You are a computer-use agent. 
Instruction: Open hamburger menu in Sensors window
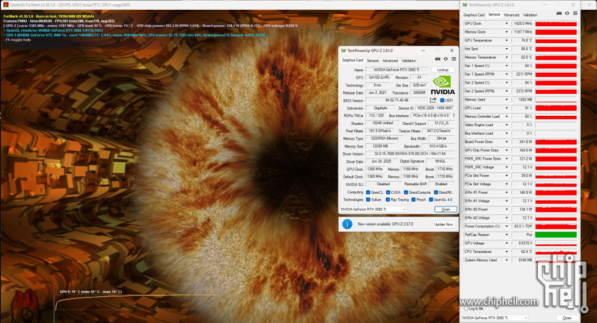[575, 13]
